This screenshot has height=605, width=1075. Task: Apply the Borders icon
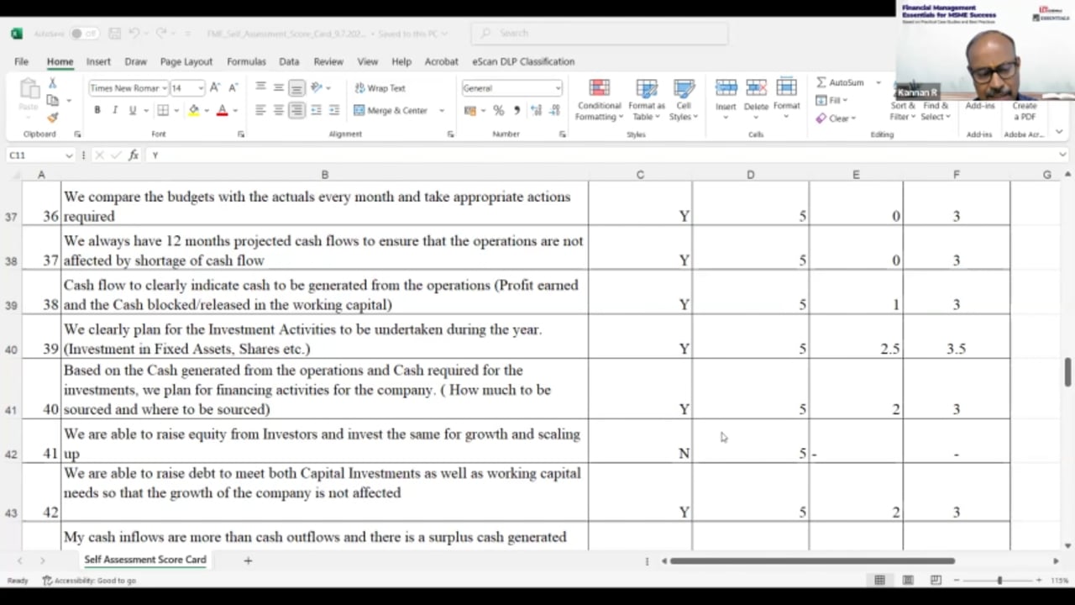coord(163,110)
